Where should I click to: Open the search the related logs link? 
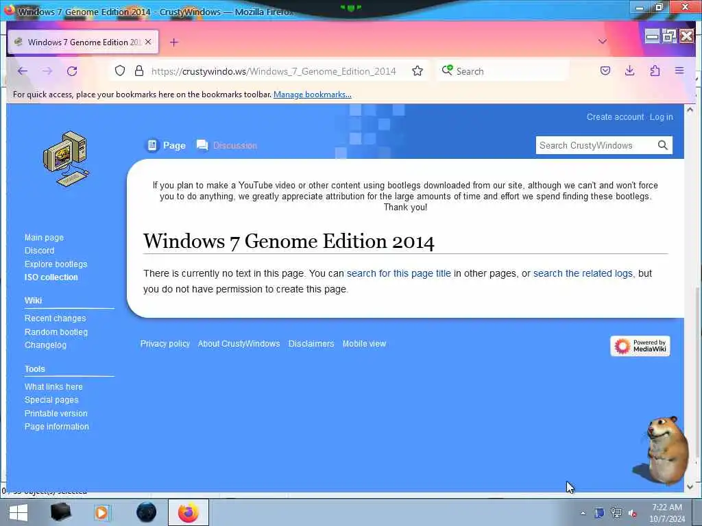(583, 273)
